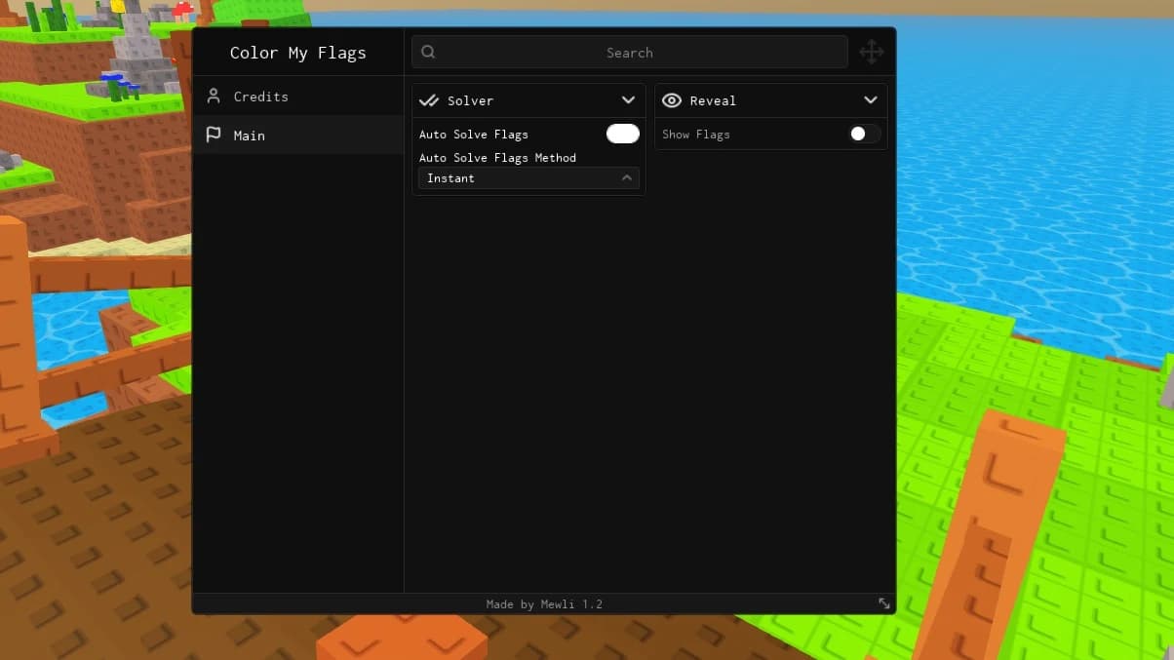
Task: Click the magnifier icon in search bar
Action: pyautogui.click(x=428, y=53)
